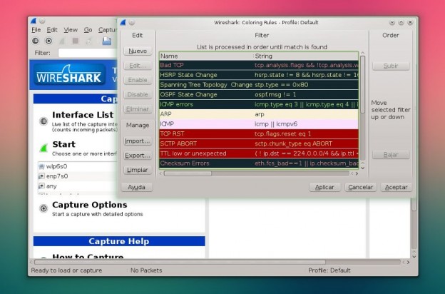
Task: Click the interface list toolbar icon
Action: tap(35, 41)
